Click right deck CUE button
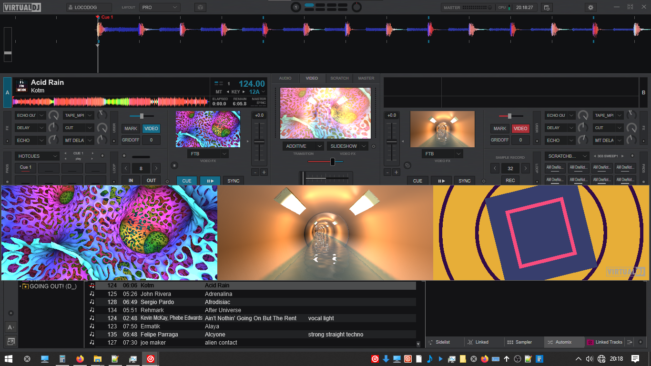This screenshot has height=366, width=651. (417, 181)
